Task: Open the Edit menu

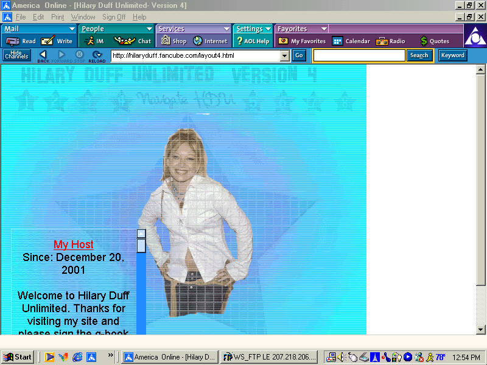Action: (x=38, y=17)
